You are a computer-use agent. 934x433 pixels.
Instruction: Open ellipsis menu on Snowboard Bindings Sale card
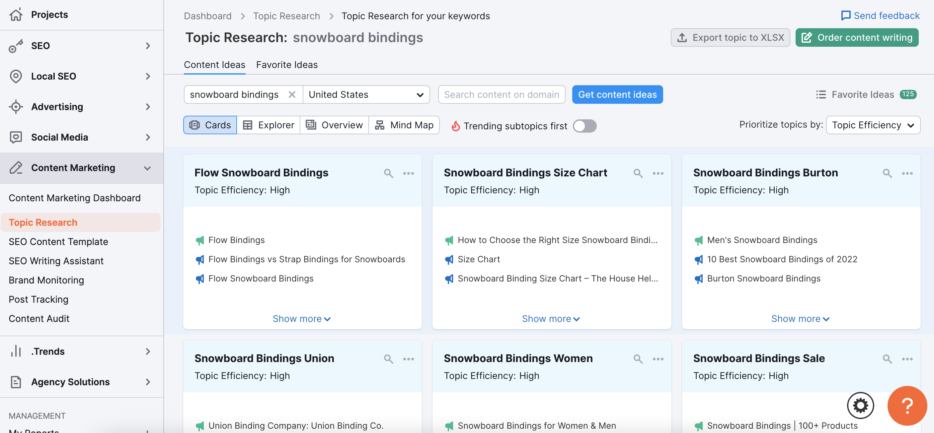[x=907, y=359]
